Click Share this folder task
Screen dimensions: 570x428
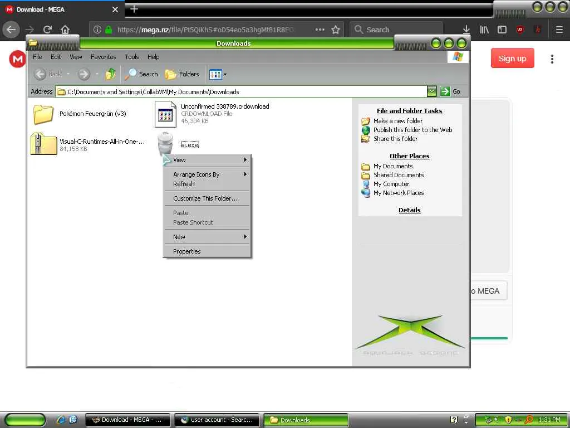click(x=395, y=139)
